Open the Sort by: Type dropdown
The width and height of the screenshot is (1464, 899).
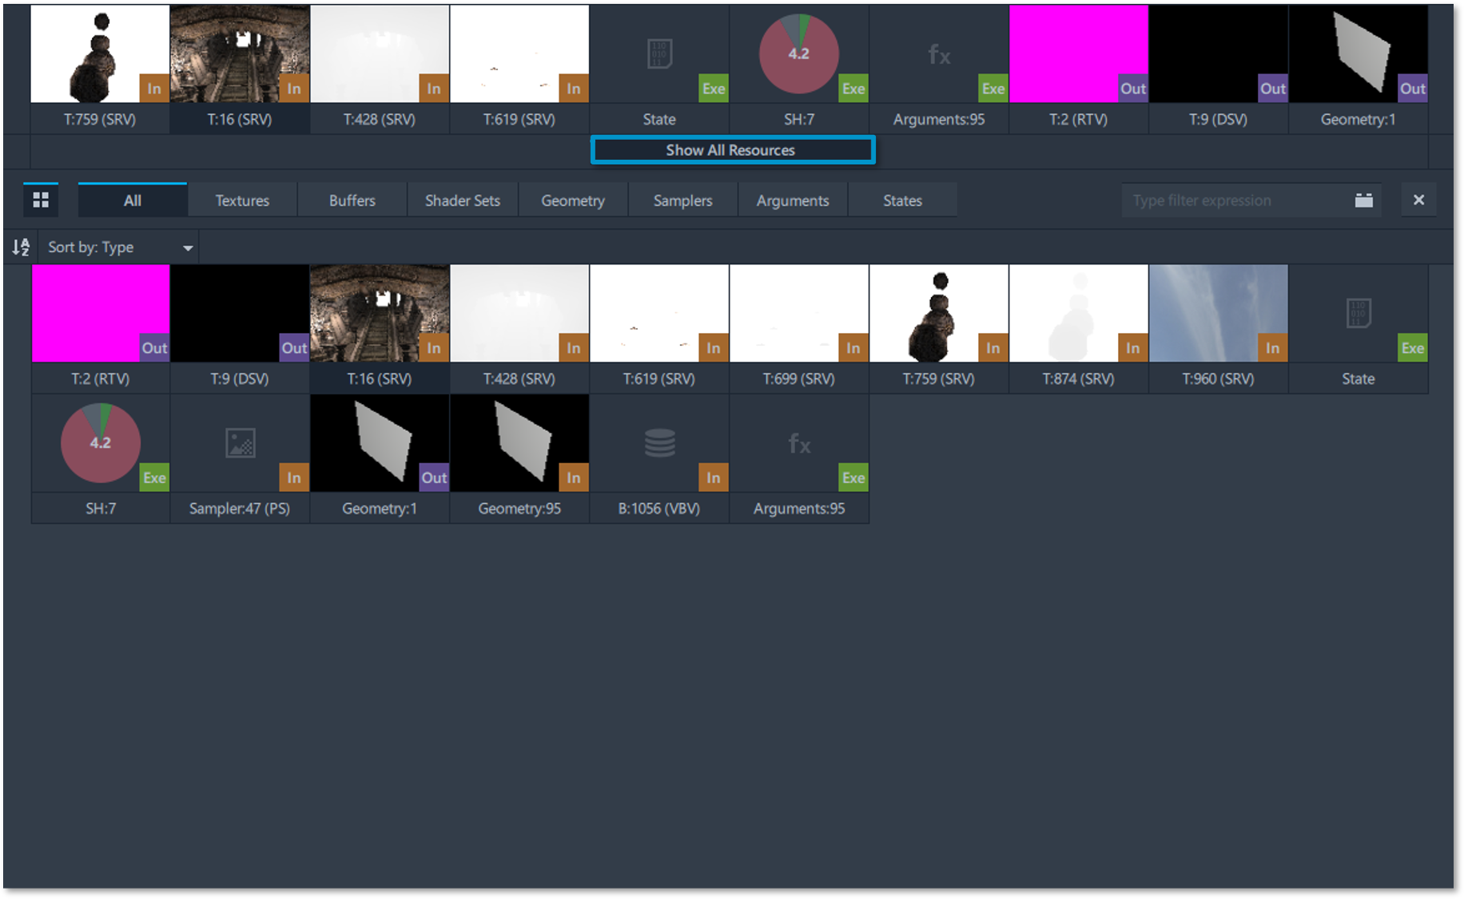click(120, 248)
